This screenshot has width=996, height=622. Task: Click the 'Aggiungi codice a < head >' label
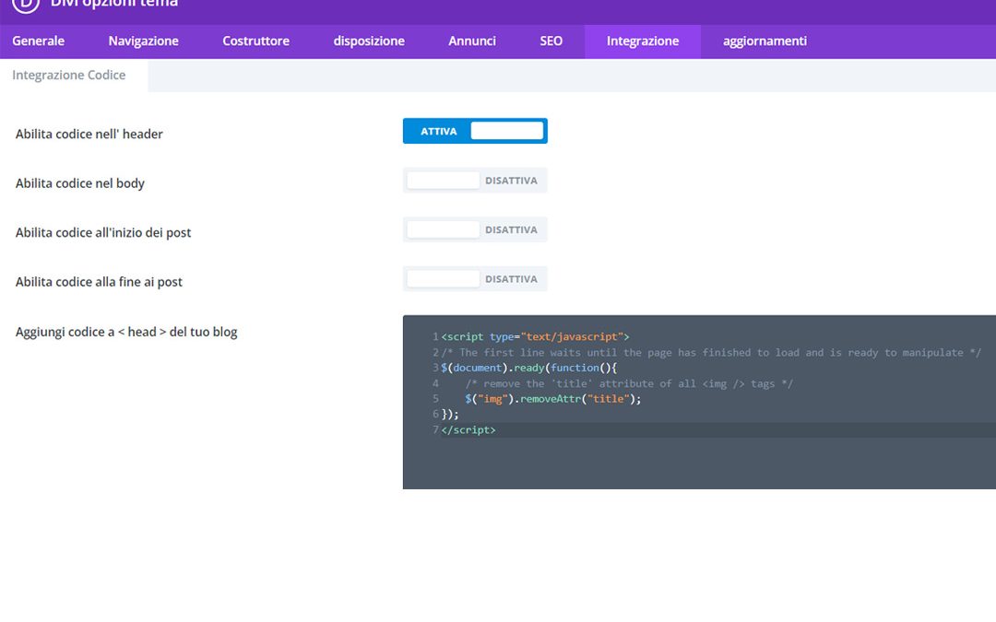(x=126, y=332)
